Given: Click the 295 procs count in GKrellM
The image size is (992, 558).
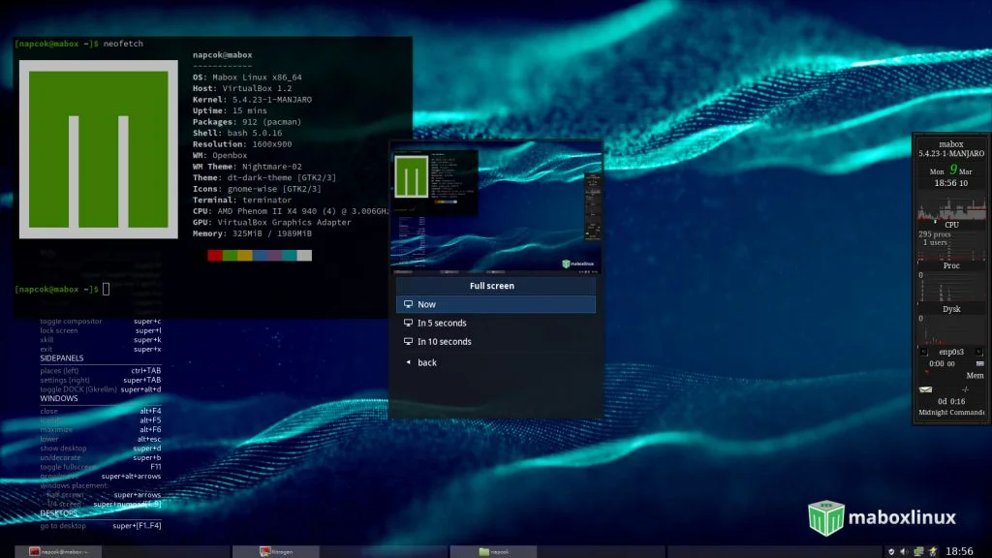Looking at the screenshot, I should point(935,234).
